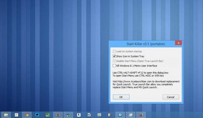Open the Twitter app in taskbar
Screen dimensions: 203x118
coord(37,115)
